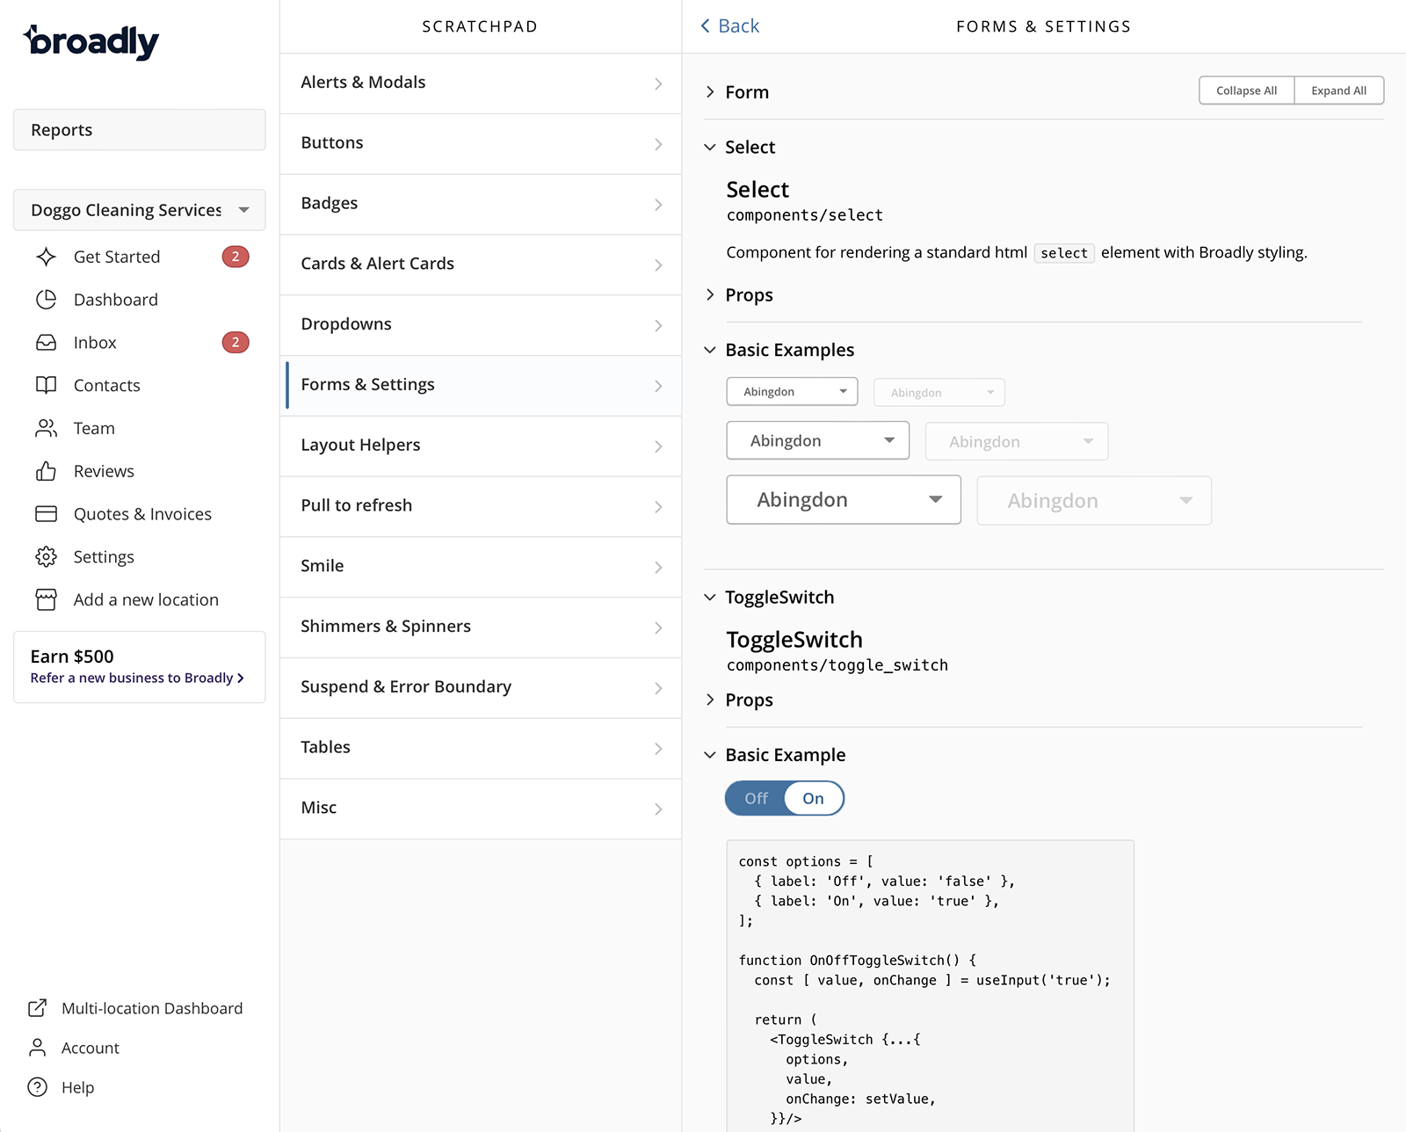
Task: Click the Account person icon
Action: pyautogui.click(x=38, y=1048)
